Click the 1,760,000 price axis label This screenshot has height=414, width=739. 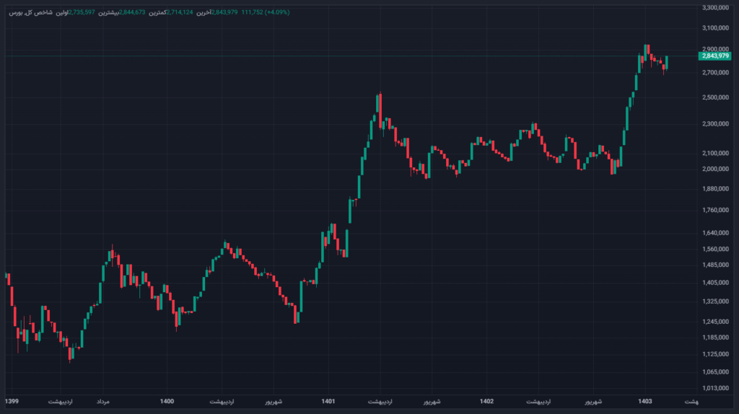coord(715,210)
